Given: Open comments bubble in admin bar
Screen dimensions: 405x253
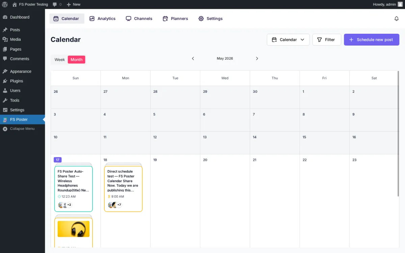Looking at the screenshot, I should 57,4.
